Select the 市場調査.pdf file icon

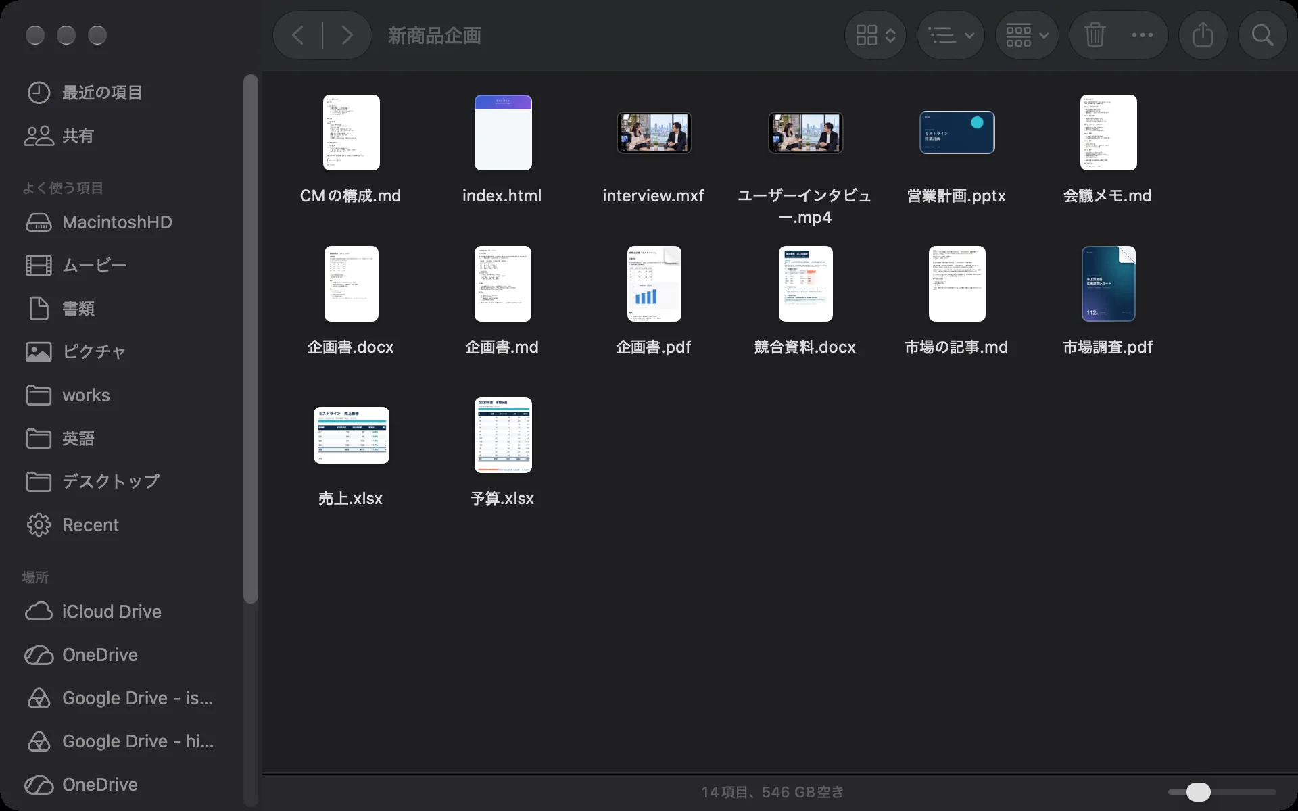(x=1109, y=284)
